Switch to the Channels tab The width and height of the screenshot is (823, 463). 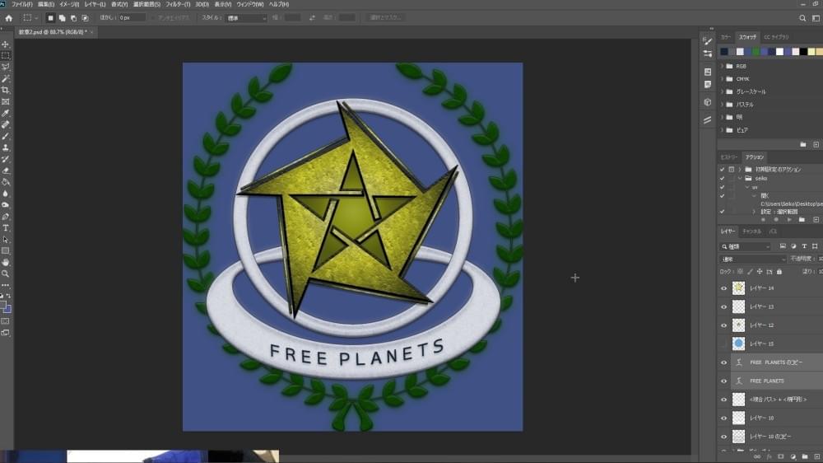[751, 231]
